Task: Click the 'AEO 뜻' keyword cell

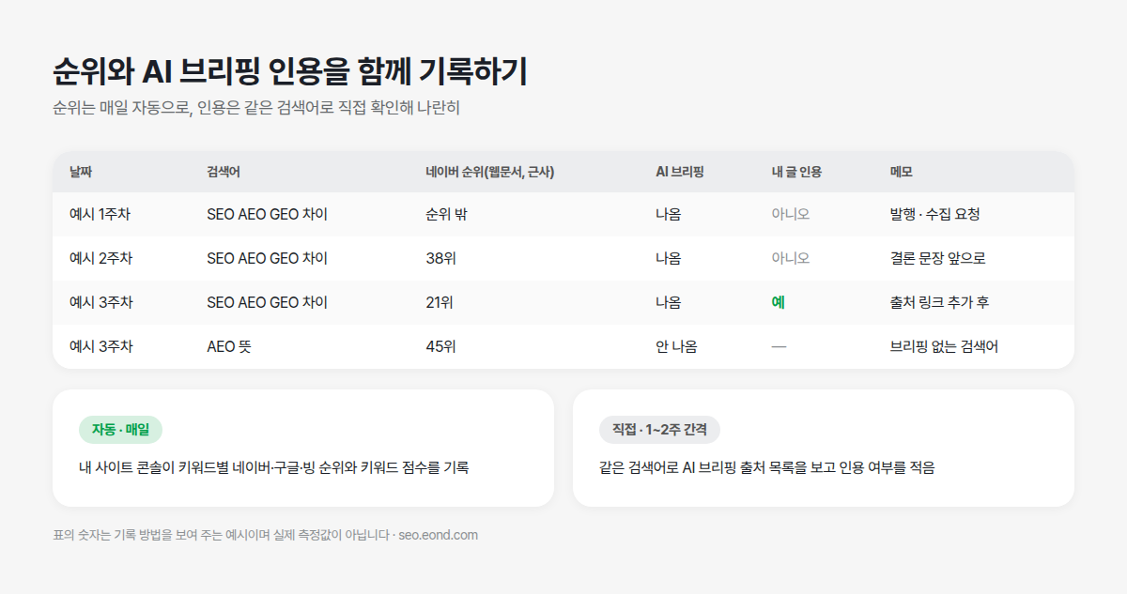Action: click(229, 346)
